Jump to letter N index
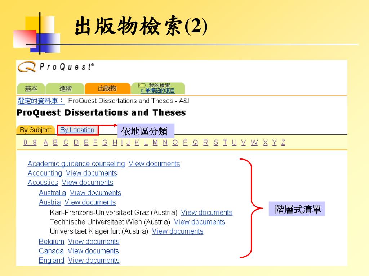369x276 pixels. (165, 142)
